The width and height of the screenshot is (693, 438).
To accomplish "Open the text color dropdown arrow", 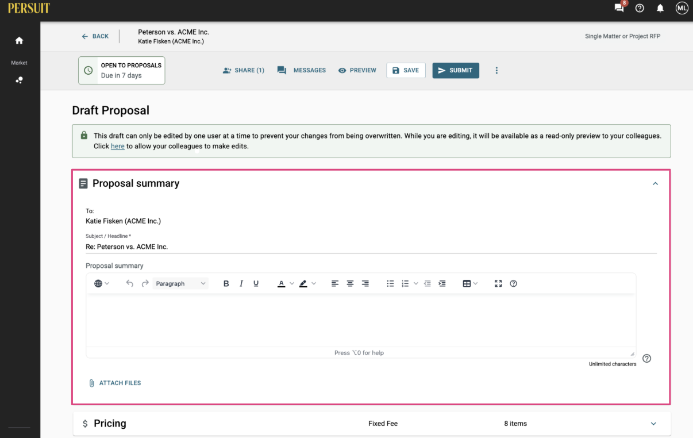I will [292, 283].
